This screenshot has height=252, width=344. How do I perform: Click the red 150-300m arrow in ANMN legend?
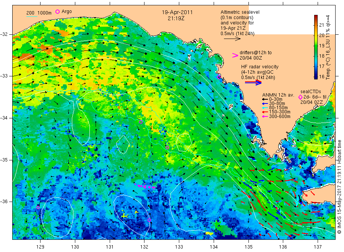(x=265, y=112)
